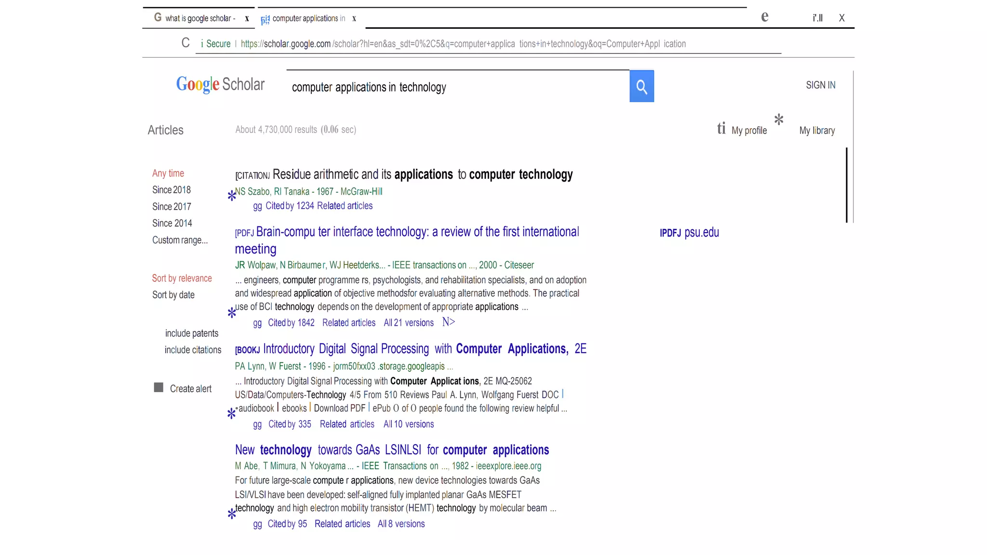Open the My profile icon
Screen dimensions: 987x555
(721, 128)
